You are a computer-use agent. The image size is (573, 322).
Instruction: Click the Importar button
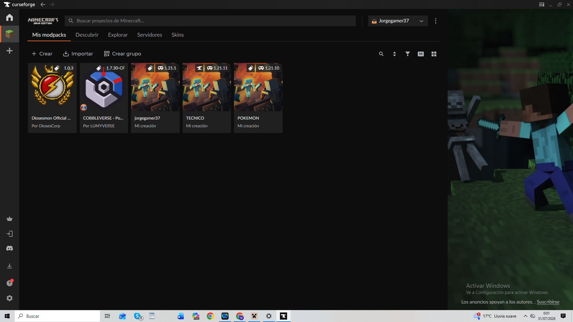pyautogui.click(x=78, y=54)
